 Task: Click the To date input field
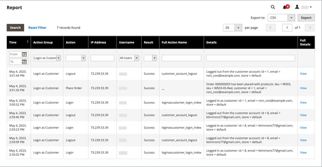15,62
